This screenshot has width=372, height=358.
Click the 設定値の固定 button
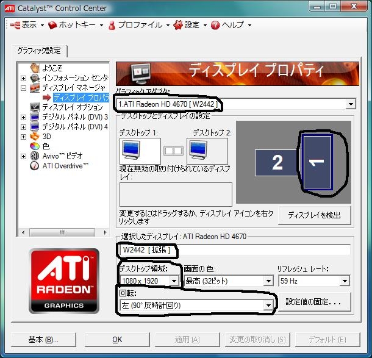coord(314,302)
